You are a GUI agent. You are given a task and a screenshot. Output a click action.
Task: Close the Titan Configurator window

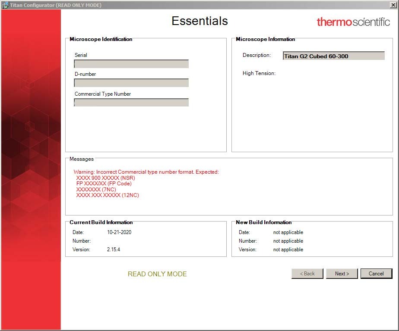tap(393, 5)
